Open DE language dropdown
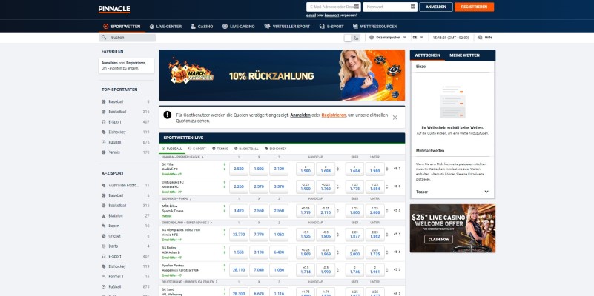Viewport: 594px width, 296px height. (418, 37)
